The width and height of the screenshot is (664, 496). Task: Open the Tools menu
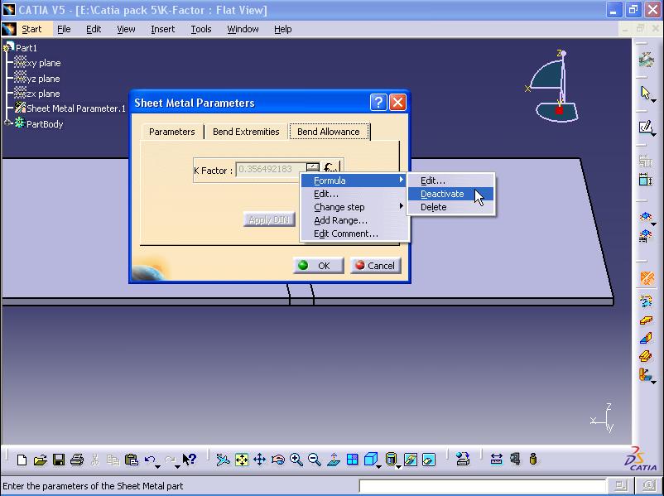200,29
